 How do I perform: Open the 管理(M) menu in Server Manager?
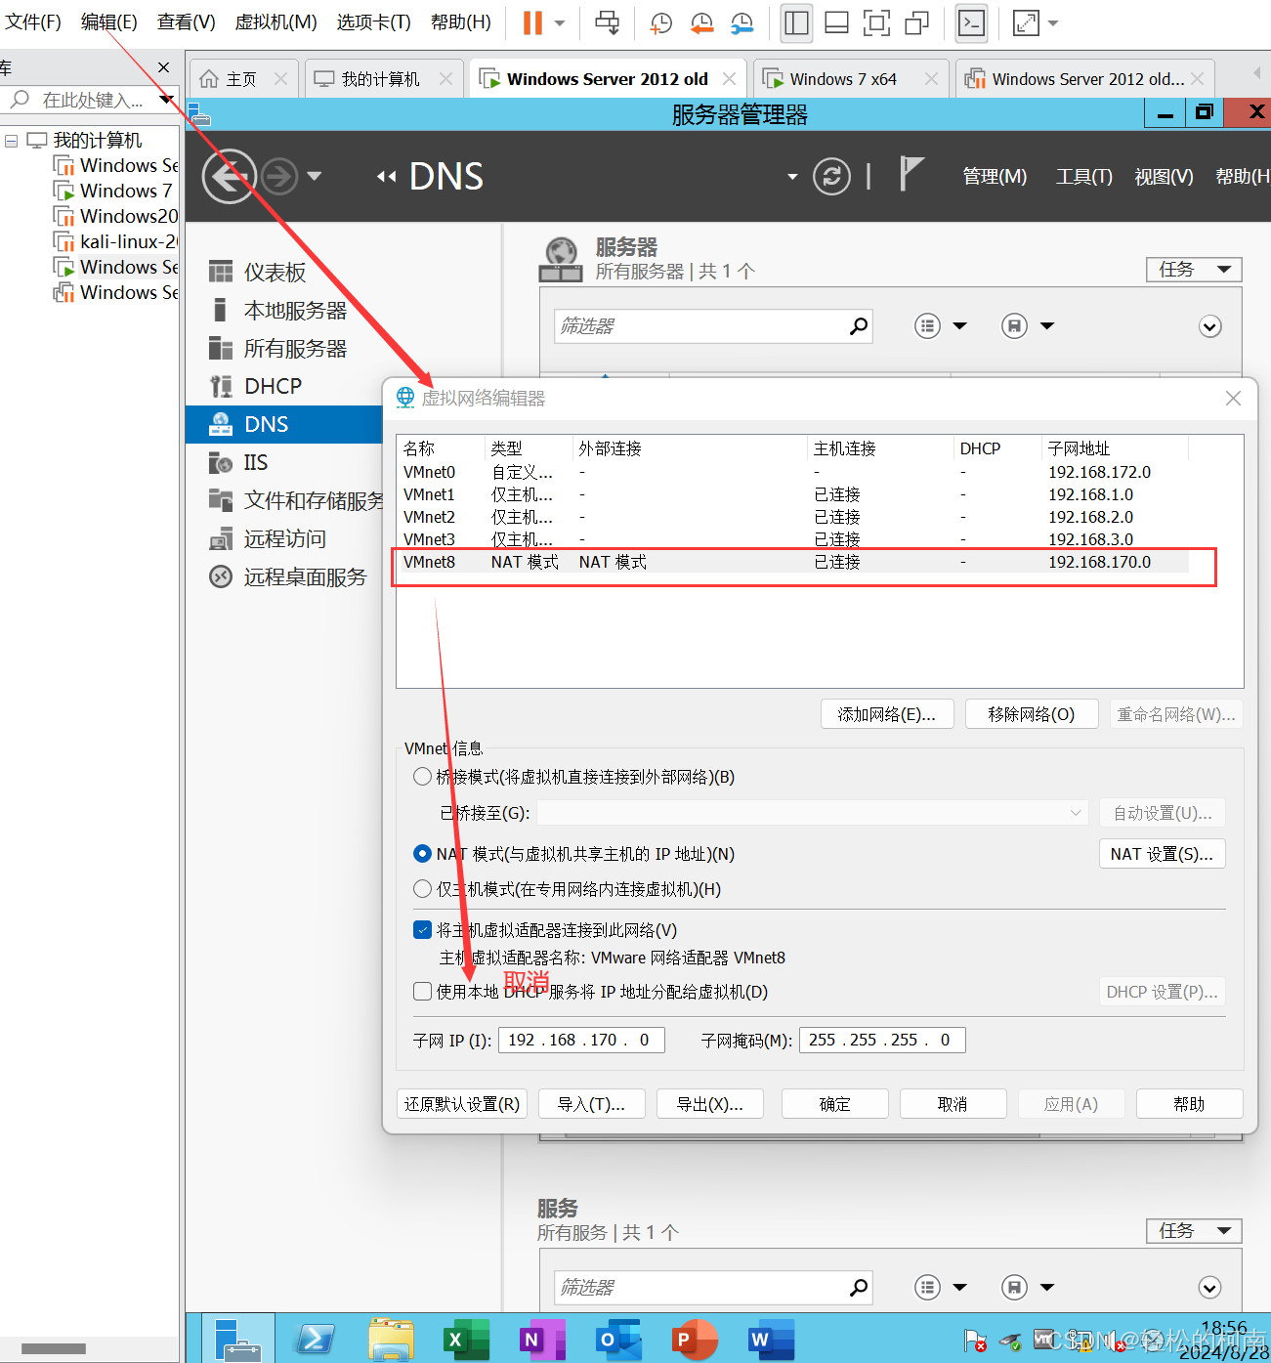click(995, 177)
